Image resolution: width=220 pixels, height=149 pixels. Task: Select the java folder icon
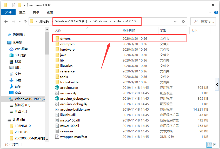[57, 55]
